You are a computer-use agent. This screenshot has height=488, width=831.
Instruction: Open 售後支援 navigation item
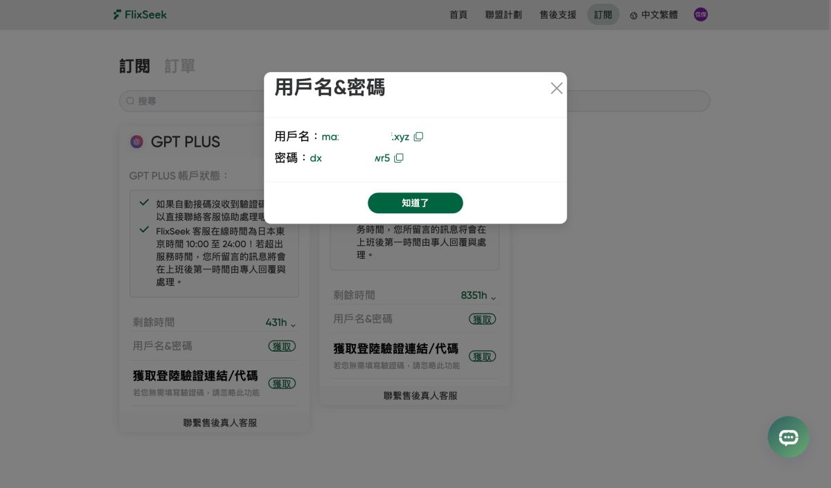click(x=558, y=15)
